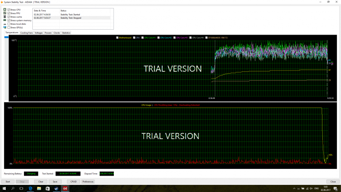Click the Test Started timestamp field
The image size is (341, 192).
click(68, 174)
